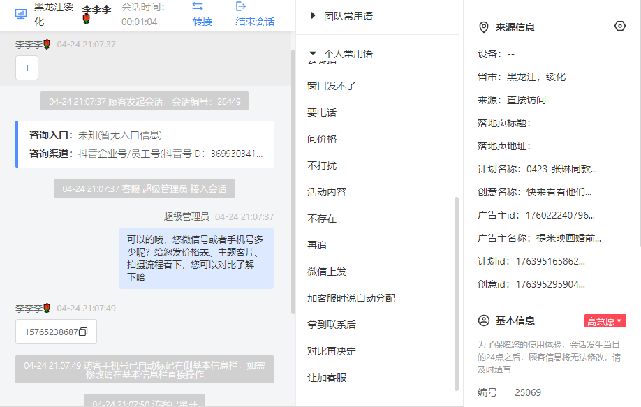641x407 pixels.
Task: Click 结束会话 to end the chat
Action: 255,22
